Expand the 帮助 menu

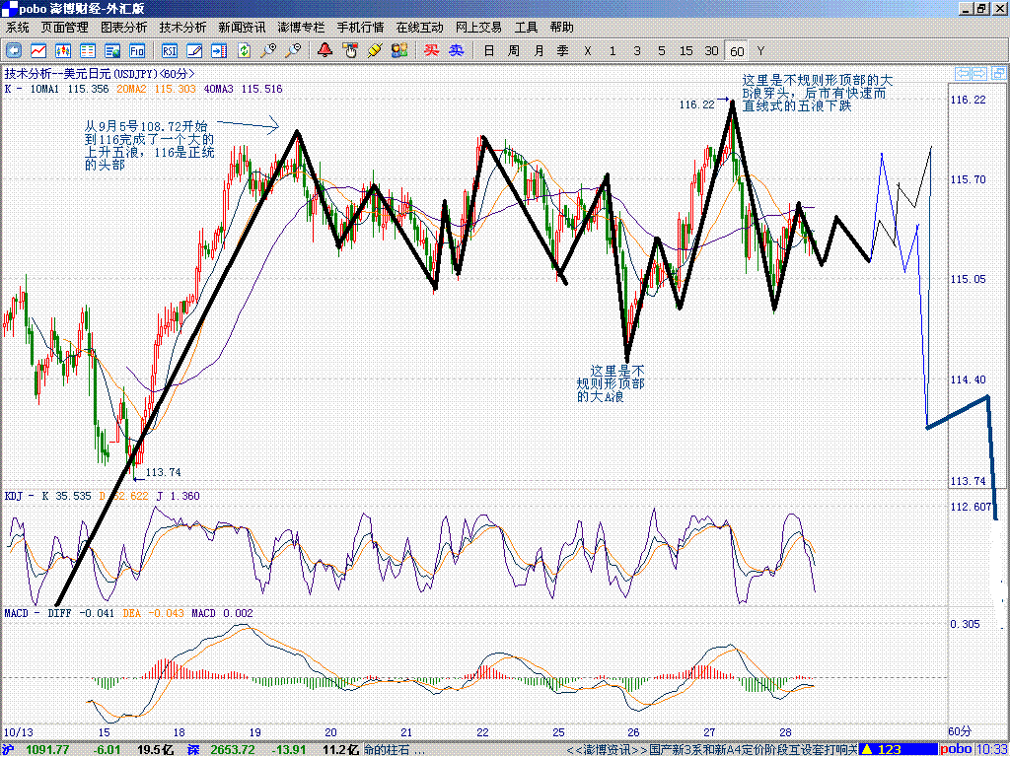pyautogui.click(x=561, y=28)
